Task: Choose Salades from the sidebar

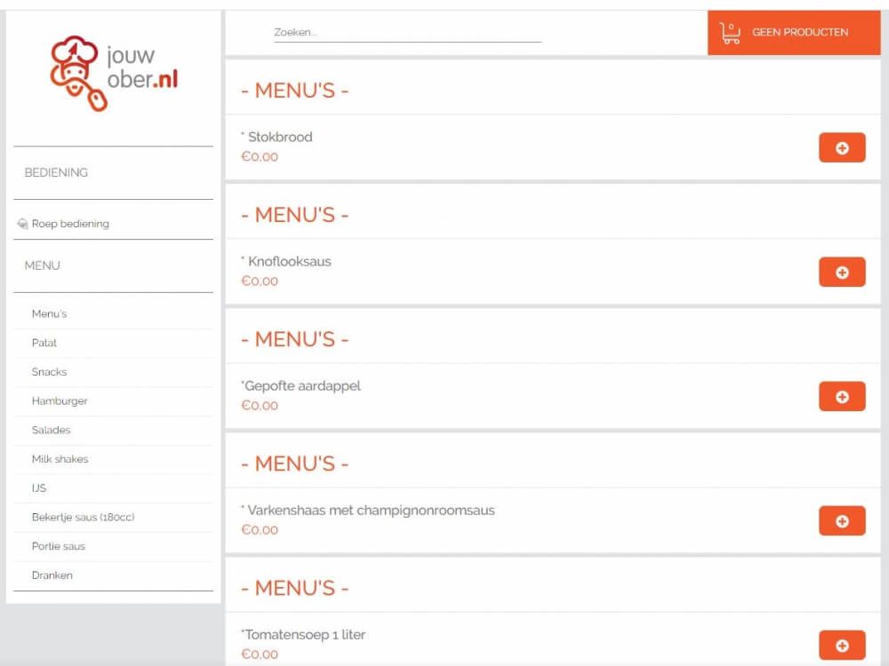Action: coord(52,430)
